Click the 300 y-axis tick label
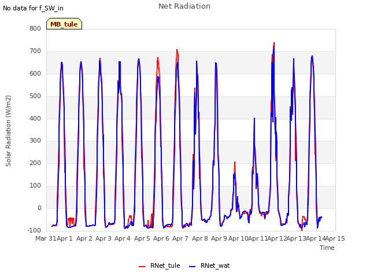Image resolution: width=370 pixels, height=277 pixels. click(35, 141)
